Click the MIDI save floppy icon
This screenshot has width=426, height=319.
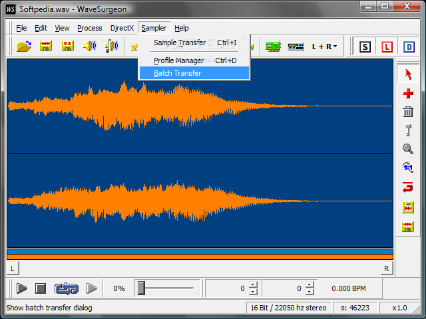pyautogui.click(x=68, y=46)
